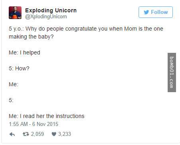Like the tweet with the heart icon
The image size is (180, 145).
tap(54, 134)
